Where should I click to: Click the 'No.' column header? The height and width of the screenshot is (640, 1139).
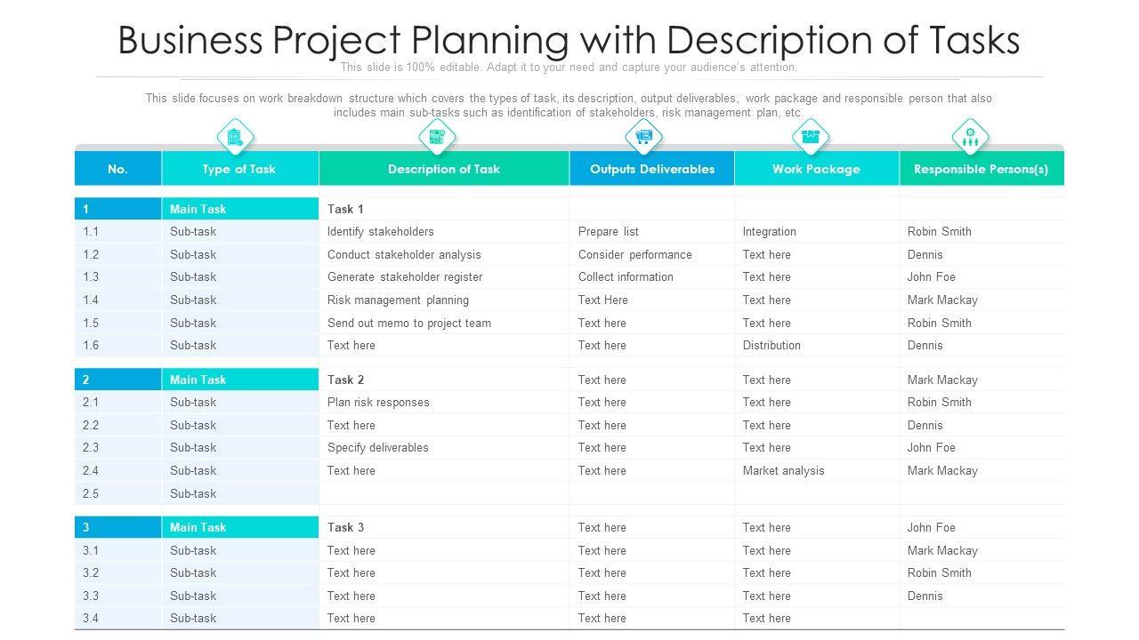tap(117, 169)
